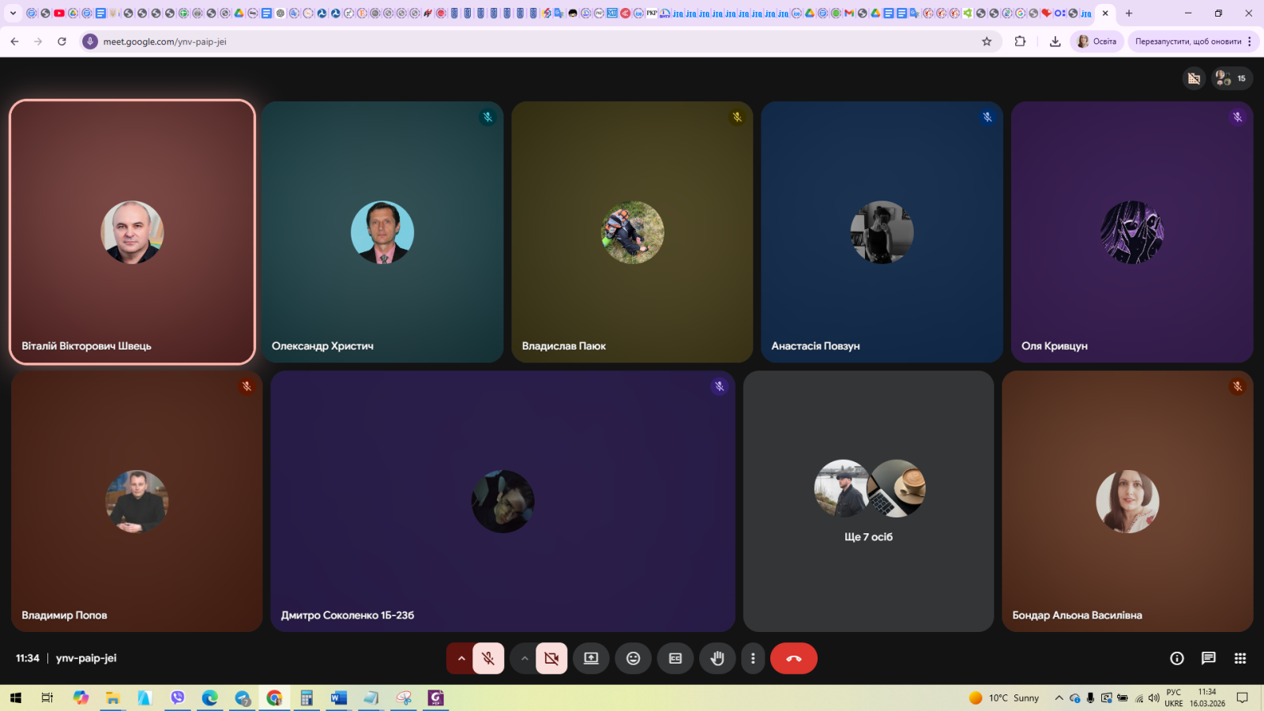
Task: Unmute the microphone in call controls
Action: click(488, 658)
